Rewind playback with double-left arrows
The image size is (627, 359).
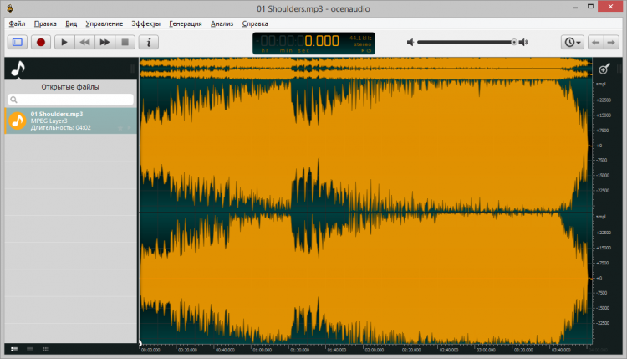click(x=84, y=42)
